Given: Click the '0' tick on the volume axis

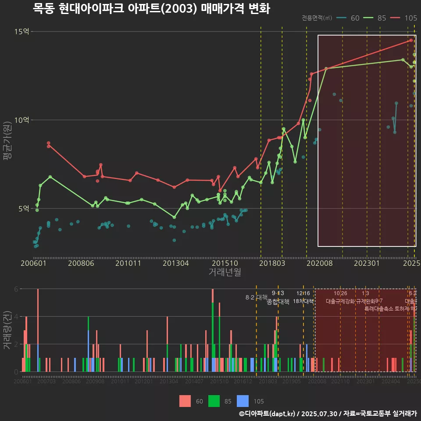Looking at the screenshot, I should point(16,372).
